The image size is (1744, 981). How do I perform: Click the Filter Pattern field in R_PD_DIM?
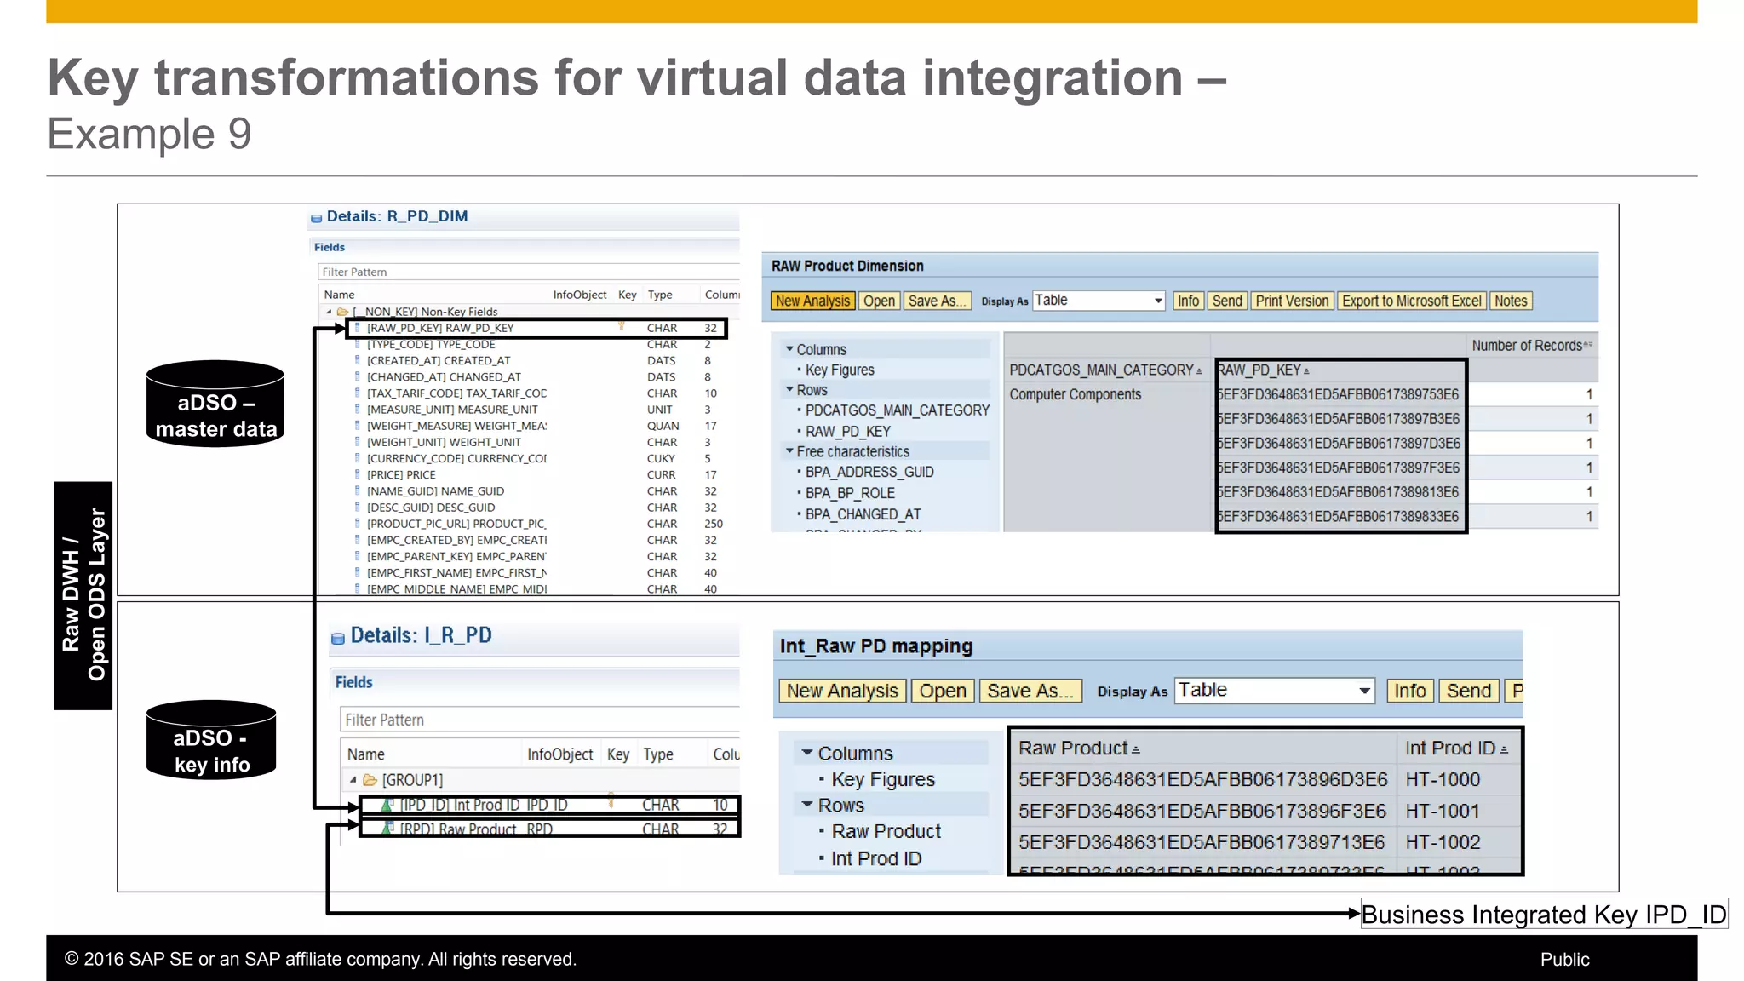528,272
